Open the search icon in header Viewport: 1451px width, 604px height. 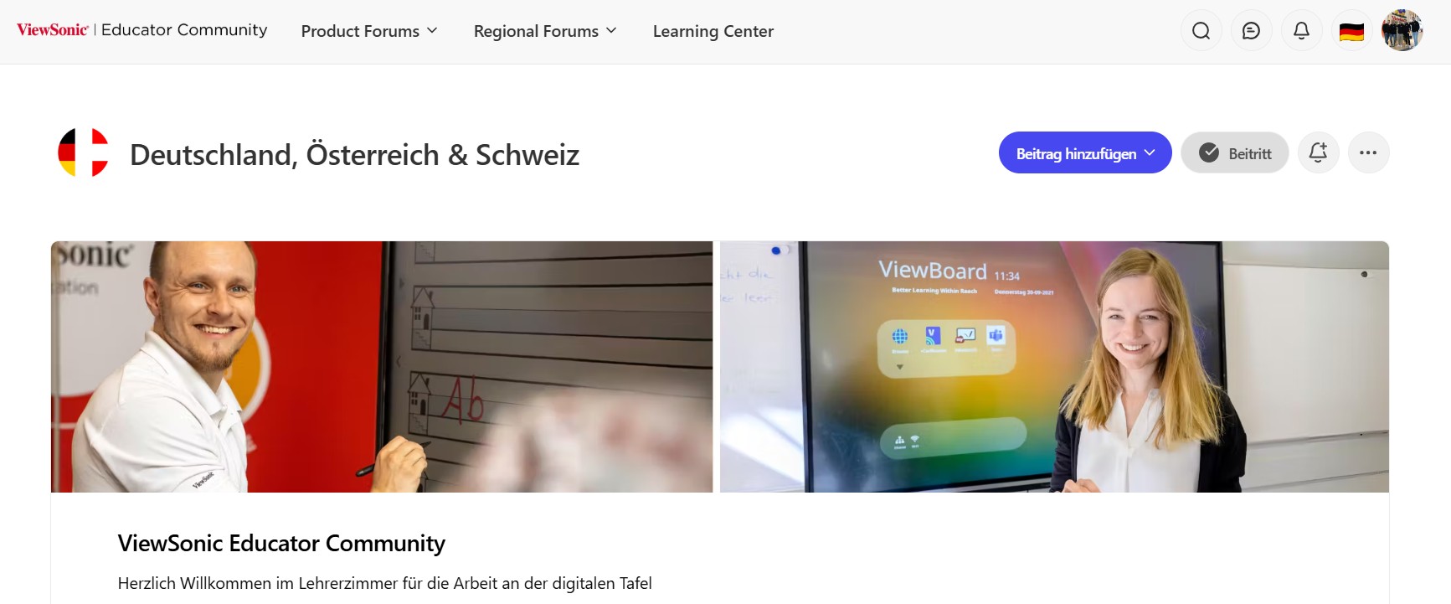pos(1201,31)
